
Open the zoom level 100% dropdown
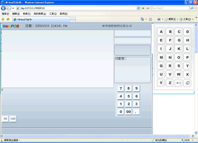click(x=193, y=140)
